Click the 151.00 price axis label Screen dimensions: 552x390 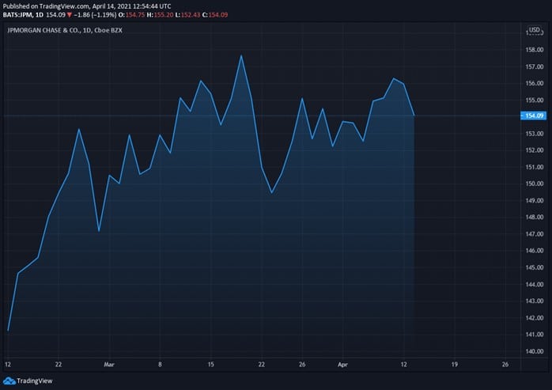tap(535, 167)
